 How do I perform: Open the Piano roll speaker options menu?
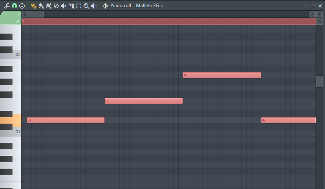pos(105,6)
